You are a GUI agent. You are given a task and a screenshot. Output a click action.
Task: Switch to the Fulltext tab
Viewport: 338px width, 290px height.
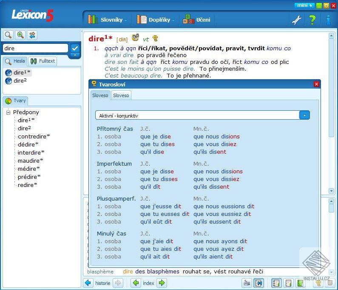[x=43, y=61]
